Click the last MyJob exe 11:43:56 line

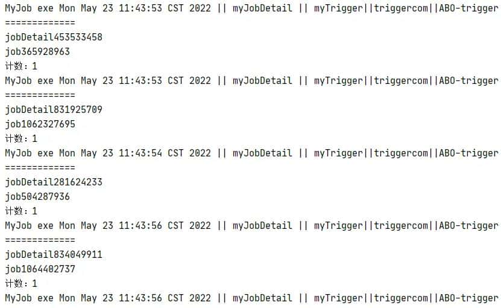252,298
